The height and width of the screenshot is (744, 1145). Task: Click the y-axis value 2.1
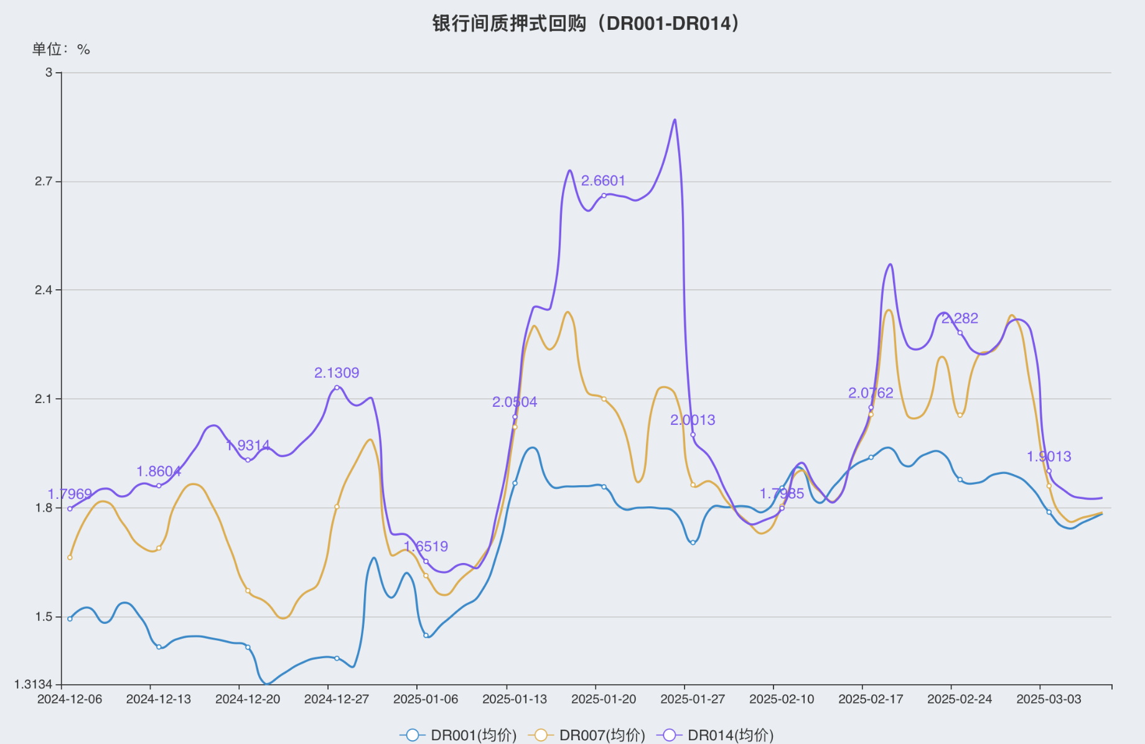coord(44,399)
